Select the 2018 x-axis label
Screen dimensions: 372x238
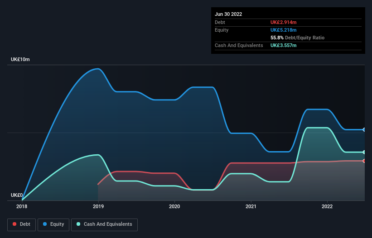click(x=22, y=206)
